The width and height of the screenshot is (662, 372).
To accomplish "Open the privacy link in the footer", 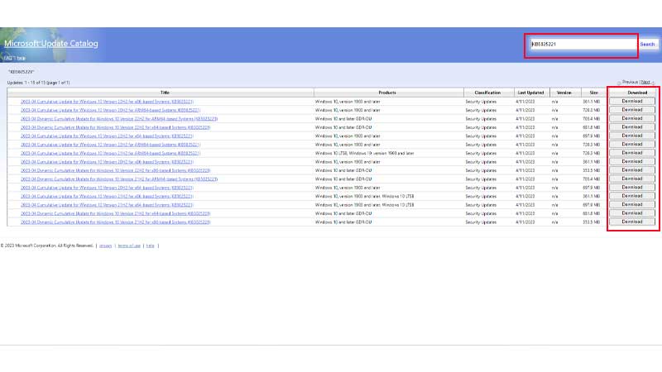I will click(106, 246).
